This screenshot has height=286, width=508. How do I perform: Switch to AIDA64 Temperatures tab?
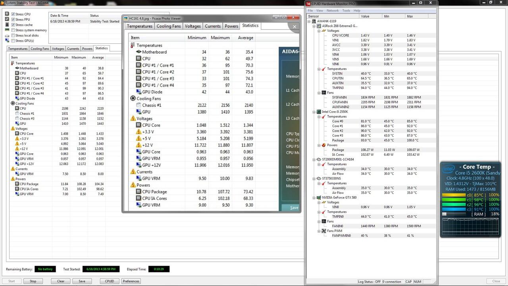click(x=18, y=48)
